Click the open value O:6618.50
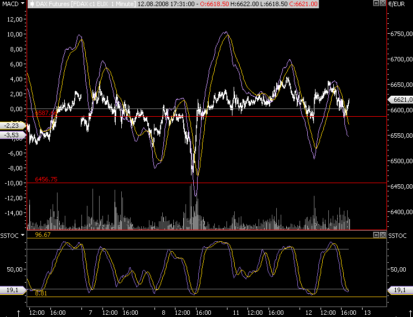Viewport: 413px width, 317px height. point(214,4)
